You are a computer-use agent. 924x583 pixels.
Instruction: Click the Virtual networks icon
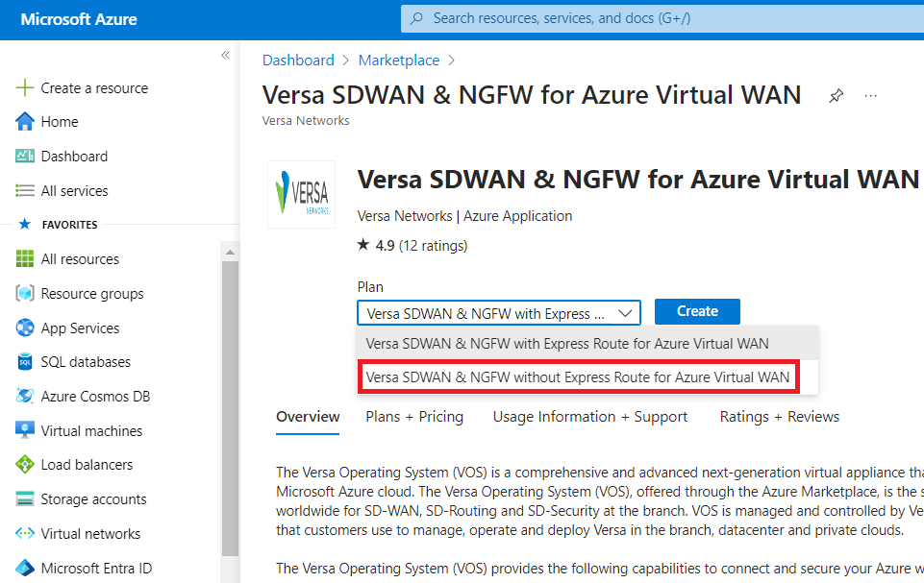tap(25, 533)
